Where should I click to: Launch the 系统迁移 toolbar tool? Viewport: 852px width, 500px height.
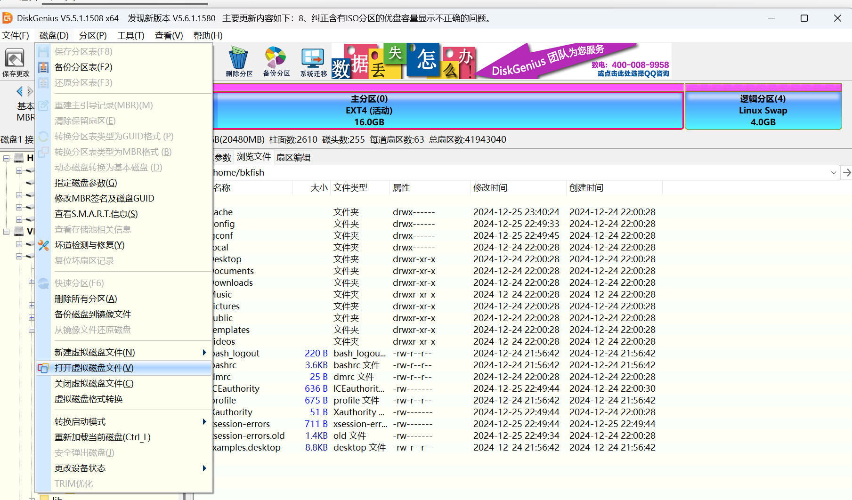[x=313, y=62]
